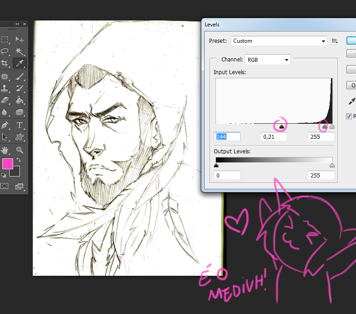356x314 pixels.
Task: Select the Rectangular Marquee tool
Action: pyautogui.click(x=5, y=40)
